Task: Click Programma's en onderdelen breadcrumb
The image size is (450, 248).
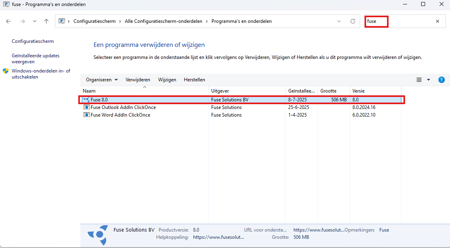Action: 242,21
